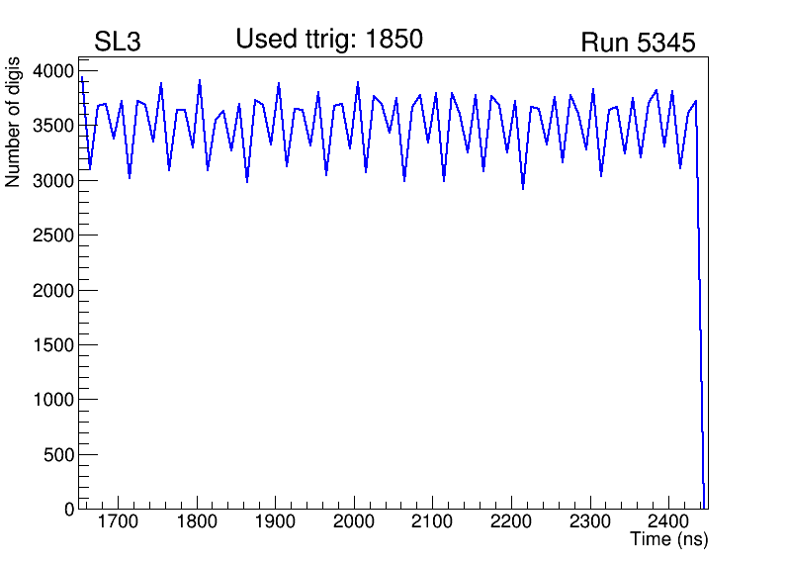Click the 2400 x-axis tick label
This screenshot has height=566, width=787.
point(668,521)
